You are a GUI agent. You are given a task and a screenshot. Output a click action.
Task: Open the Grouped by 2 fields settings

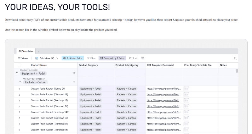112,58
